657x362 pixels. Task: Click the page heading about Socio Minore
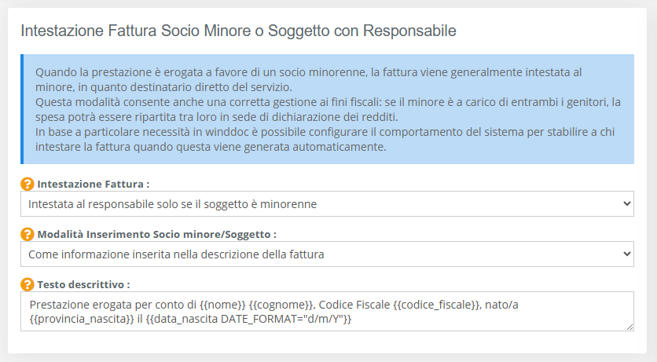point(238,31)
